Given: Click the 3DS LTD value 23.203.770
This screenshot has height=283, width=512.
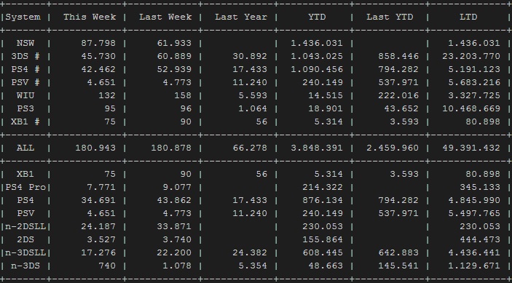Looking at the screenshot, I should pyautogui.click(x=471, y=56).
